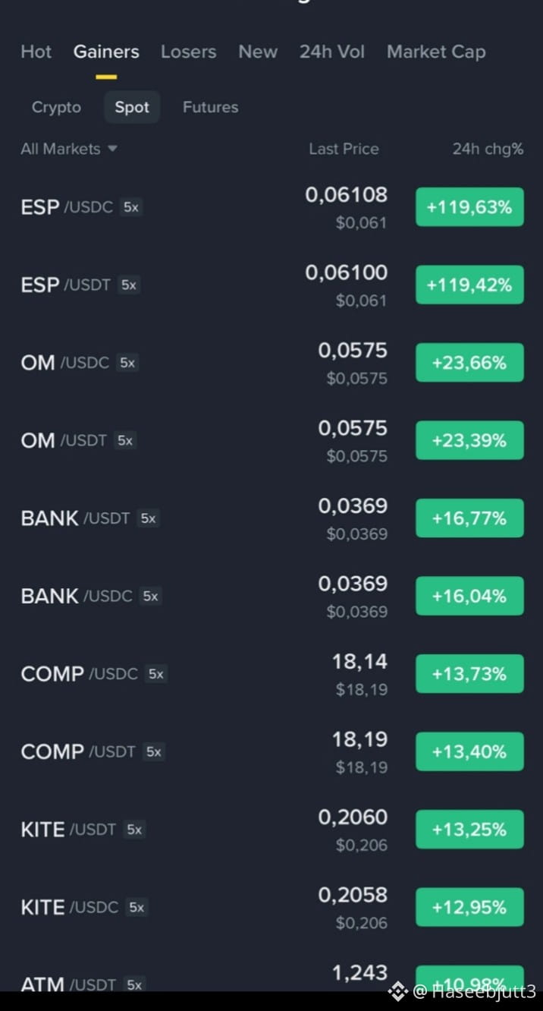Sort by Last Price column header
Image resolution: width=543 pixels, height=1011 pixels.
[344, 149]
